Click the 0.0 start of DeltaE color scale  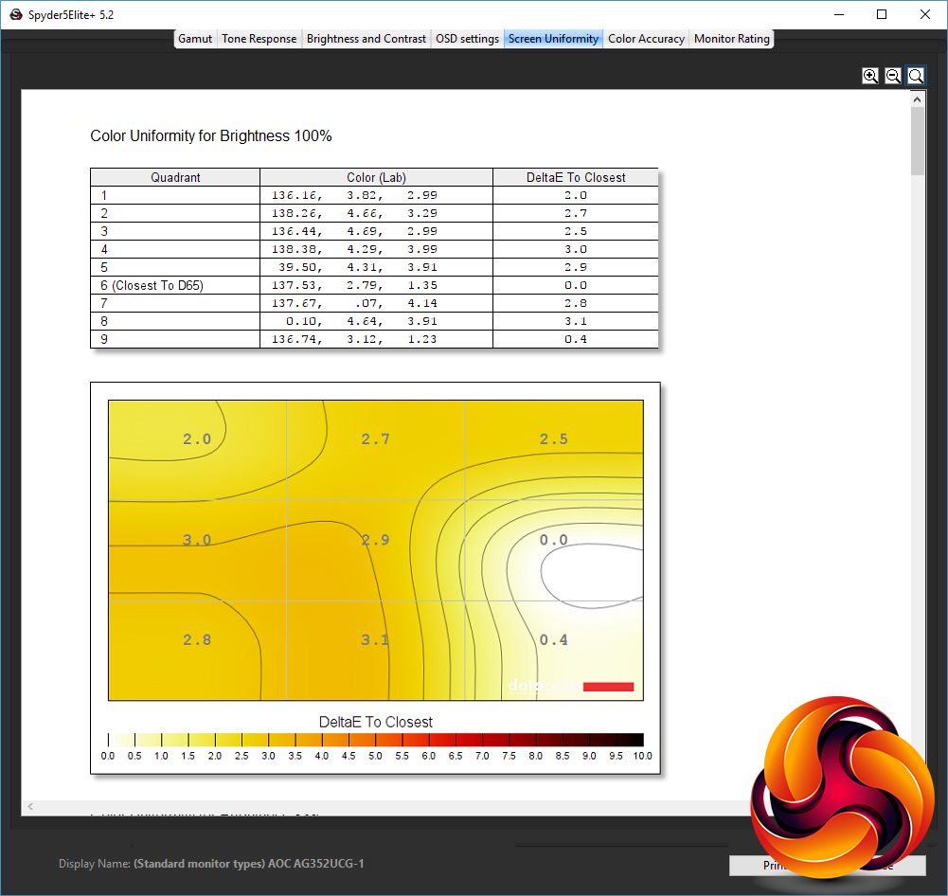pos(108,756)
